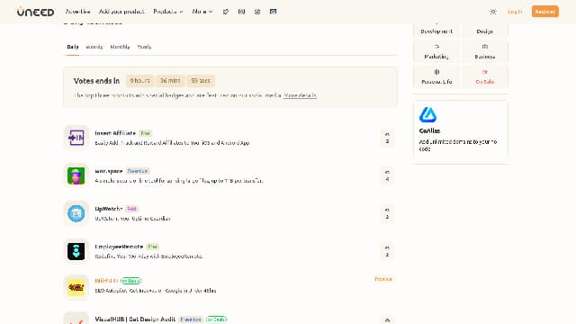576x324 pixels.
Task: Click the orange Promoted label
Action: pyautogui.click(x=383, y=279)
